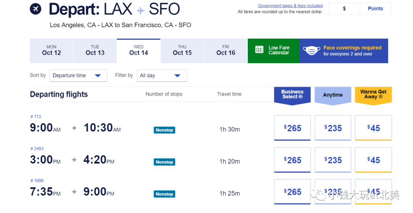Screen dimensions: 413x213
Task: Click the plane icon between LAX and SFO
Action: (x=141, y=11)
